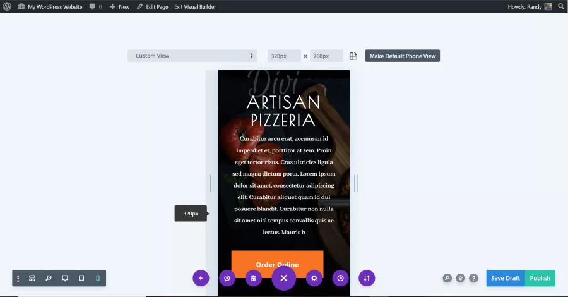Click Edit Page in admin bar

tap(153, 6)
